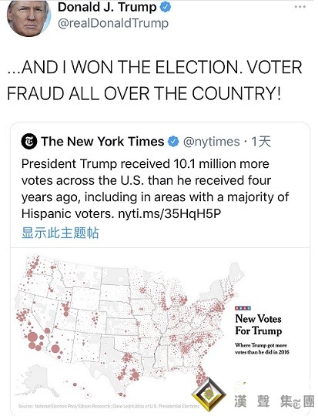Open the New Votes For Trump map image

[x=160, y=330]
